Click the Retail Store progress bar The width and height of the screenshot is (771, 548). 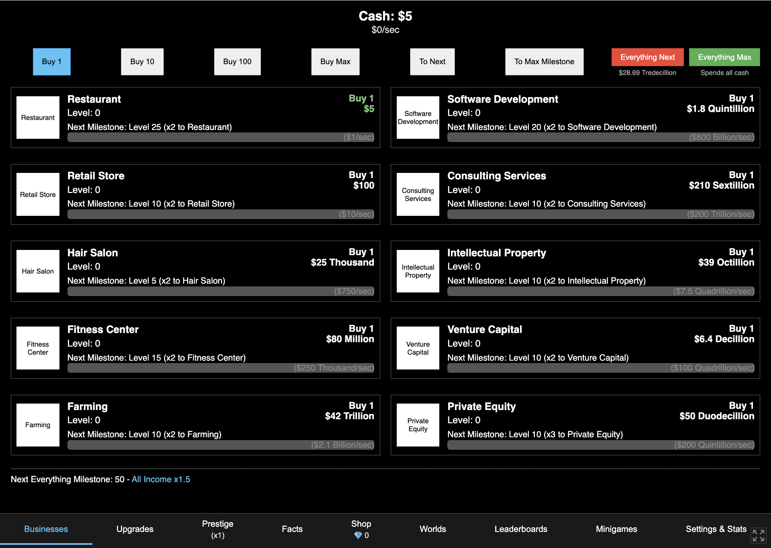(221, 214)
